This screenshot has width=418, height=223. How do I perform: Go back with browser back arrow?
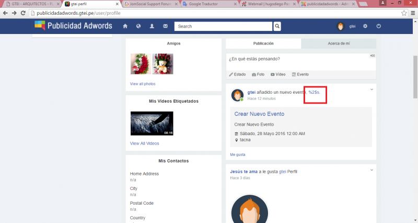[x=5, y=13]
